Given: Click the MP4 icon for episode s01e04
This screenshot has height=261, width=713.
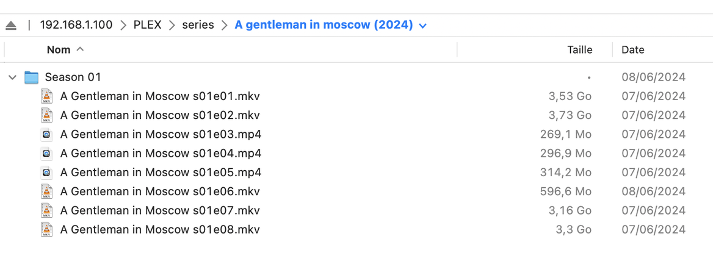Looking at the screenshot, I should pos(46,153).
